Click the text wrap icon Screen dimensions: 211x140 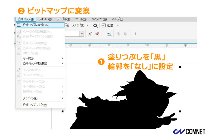(x=109, y=34)
